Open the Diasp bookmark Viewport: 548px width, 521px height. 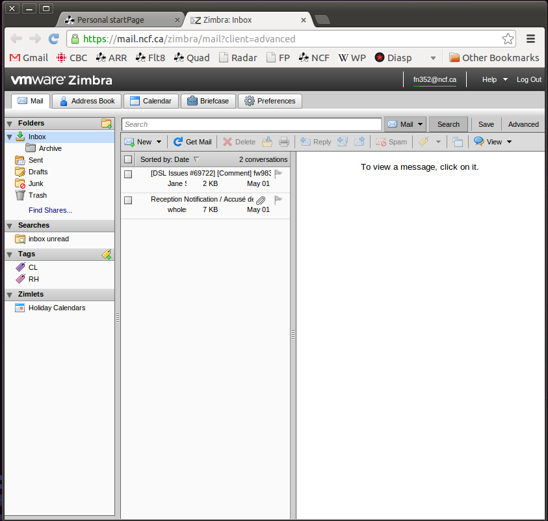[x=393, y=58]
